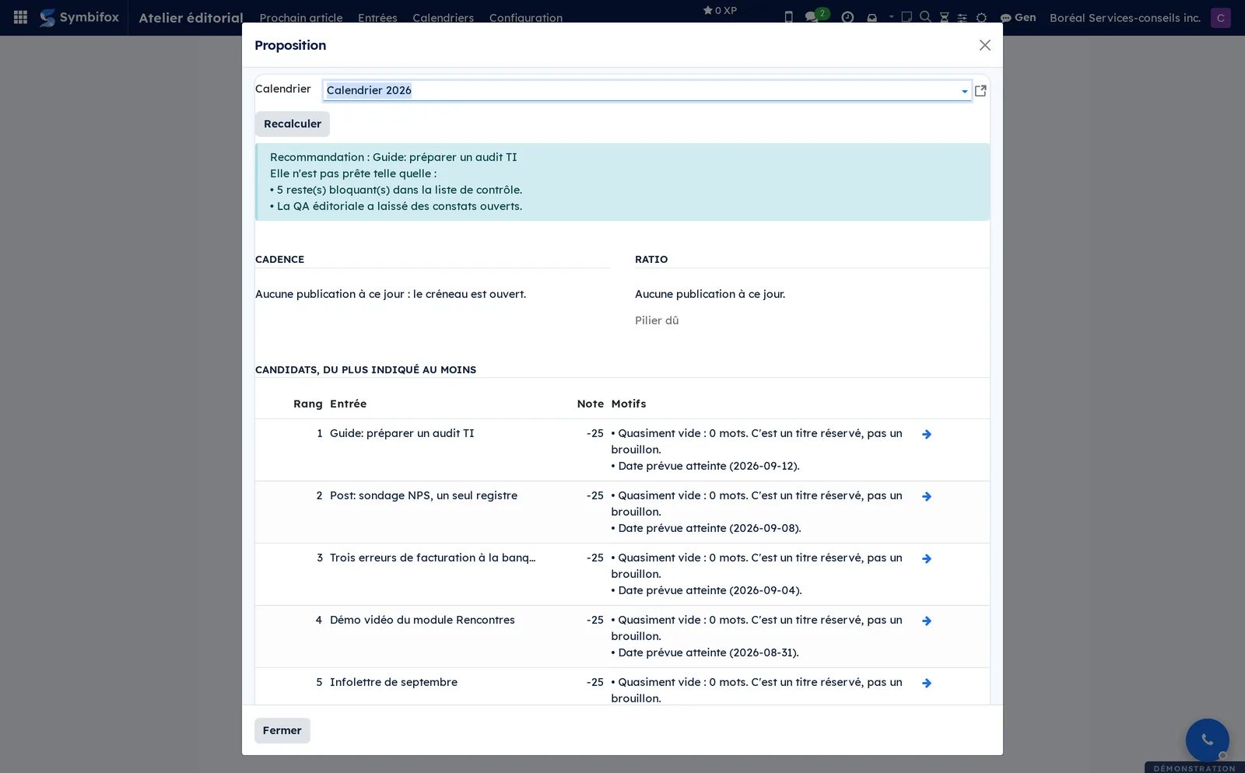Click the mobile phone icon in top bar
Image resolution: width=1245 pixels, height=773 pixels.
click(x=788, y=17)
